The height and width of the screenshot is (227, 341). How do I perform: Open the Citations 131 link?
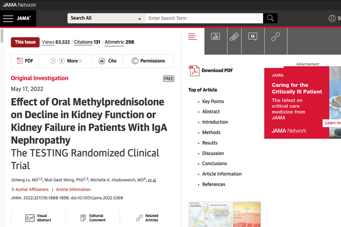point(87,42)
